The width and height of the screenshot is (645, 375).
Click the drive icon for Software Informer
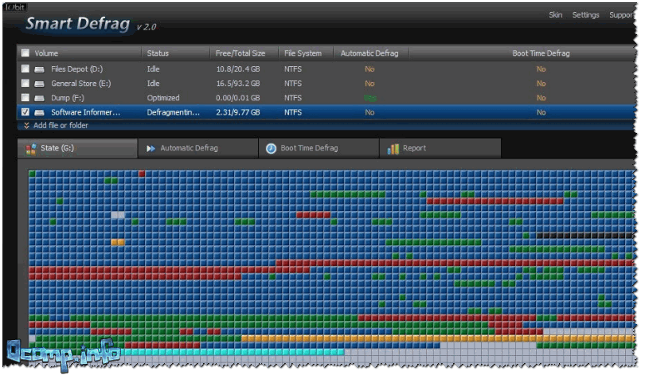click(40, 113)
